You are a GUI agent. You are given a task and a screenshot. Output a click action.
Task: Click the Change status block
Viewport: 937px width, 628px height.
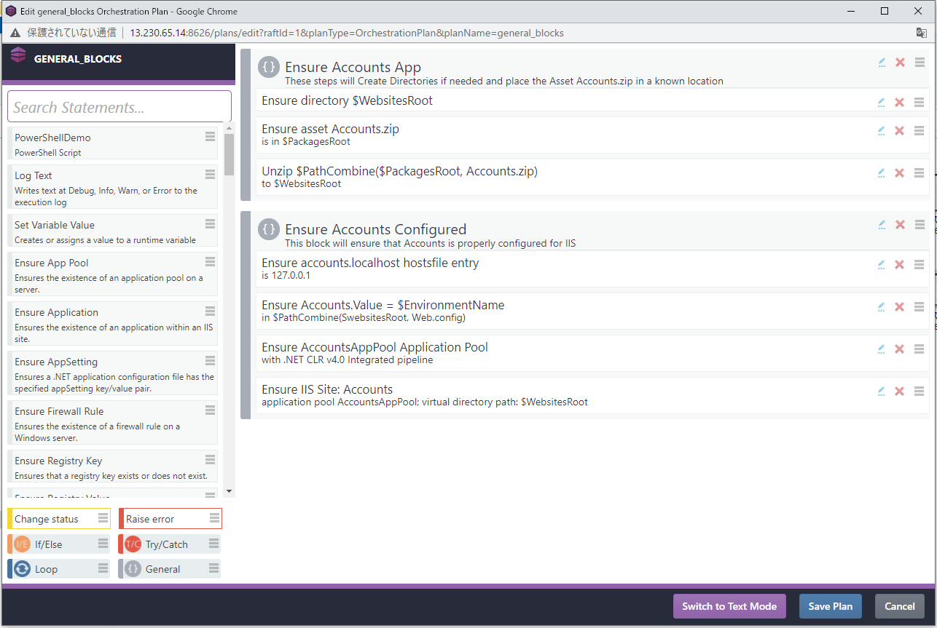(x=59, y=519)
